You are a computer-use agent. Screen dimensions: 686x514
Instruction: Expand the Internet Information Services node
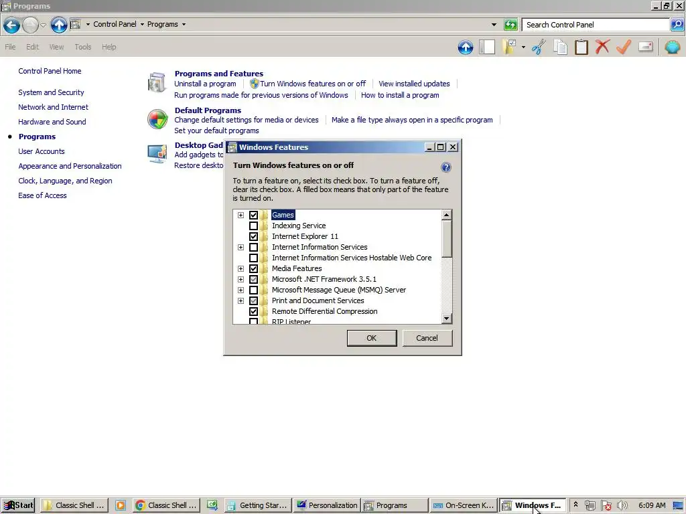241,247
